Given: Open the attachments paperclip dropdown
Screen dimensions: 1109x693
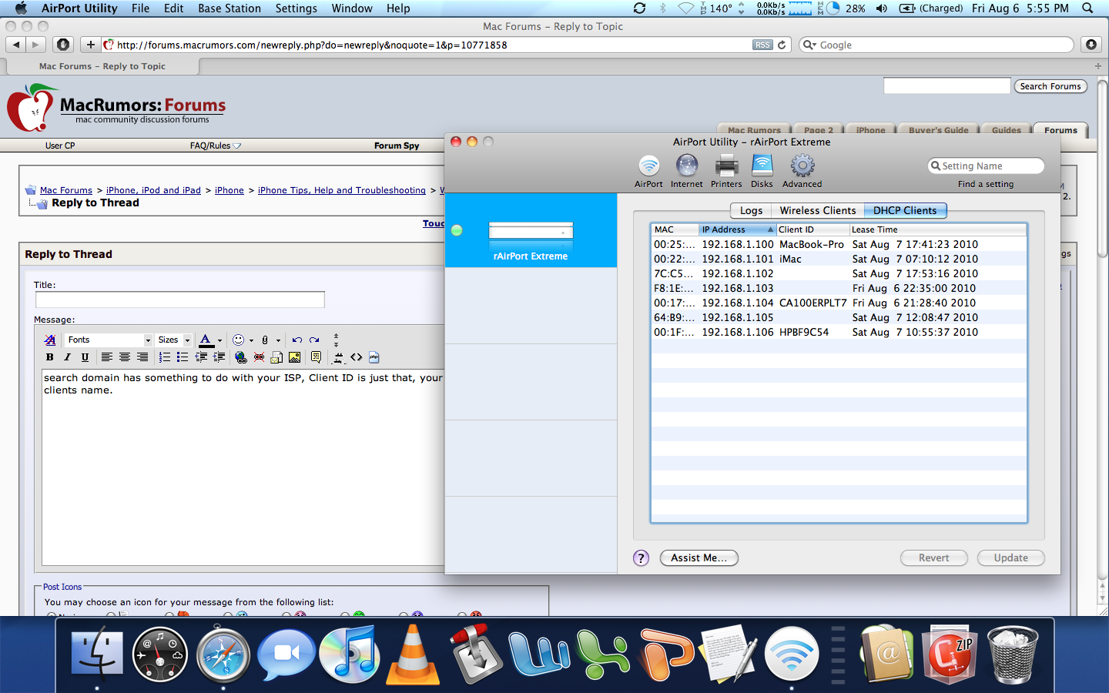Looking at the screenshot, I should click(278, 340).
